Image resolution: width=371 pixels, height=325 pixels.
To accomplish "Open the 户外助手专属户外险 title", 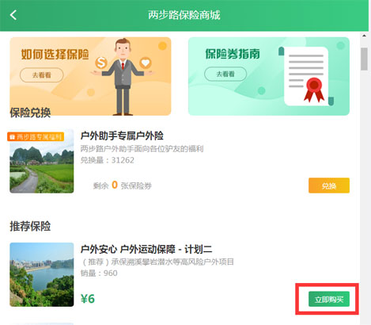I will click(x=122, y=136).
